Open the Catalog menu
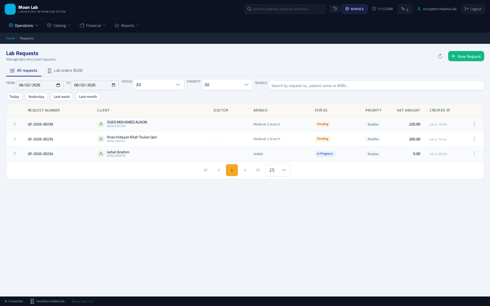This screenshot has width=490, height=306. [59, 26]
